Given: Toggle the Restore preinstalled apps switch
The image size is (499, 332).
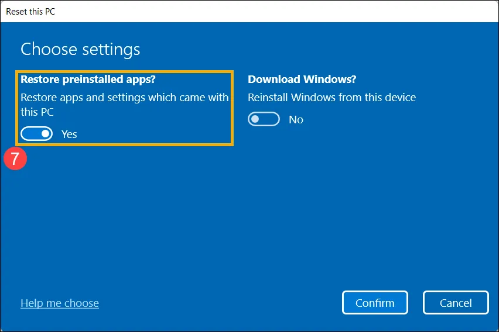Looking at the screenshot, I should coord(36,134).
